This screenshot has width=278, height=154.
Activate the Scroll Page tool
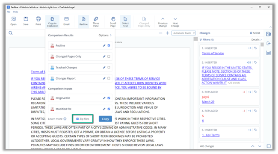(x=113, y=22)
